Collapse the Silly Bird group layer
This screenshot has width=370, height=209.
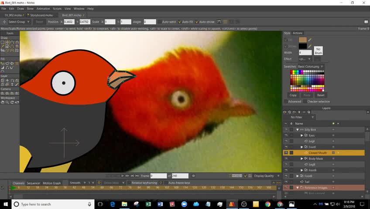pyautogui.click(x=297, y=130)
